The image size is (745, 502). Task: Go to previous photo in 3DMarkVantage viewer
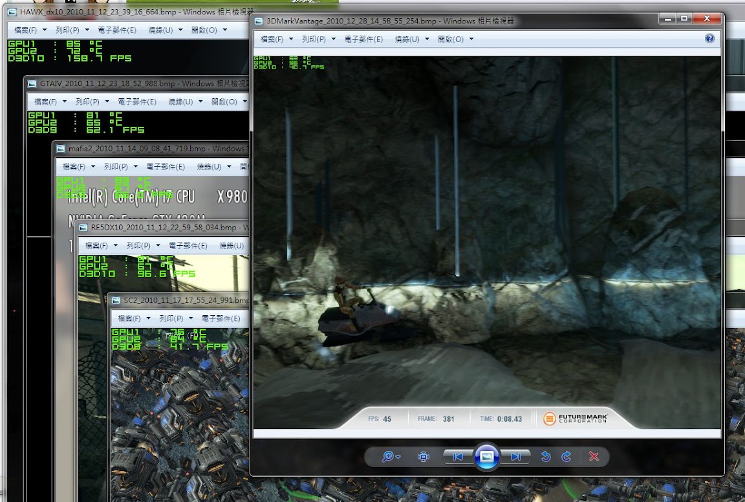click(x=458, y=456)
